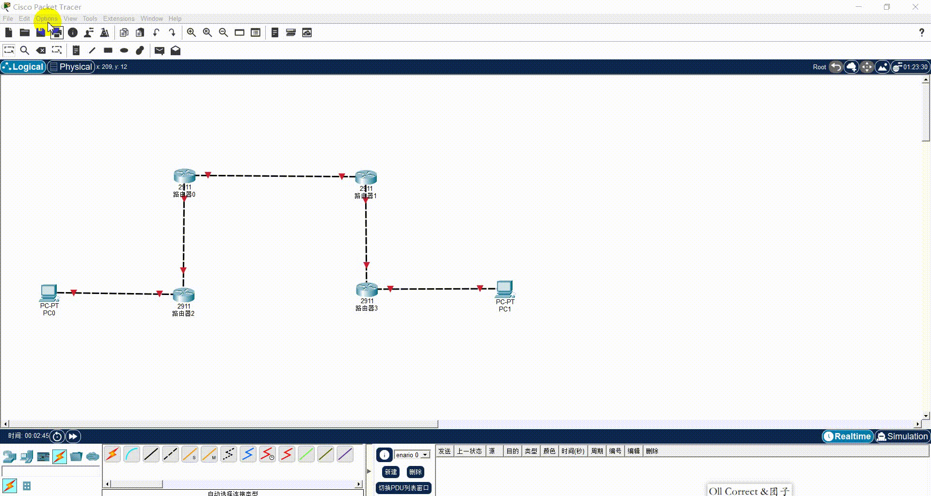Screen dimensions: 931x496
Task: Click horizontal scrollbar of connections list
Action: pos(233,484)
